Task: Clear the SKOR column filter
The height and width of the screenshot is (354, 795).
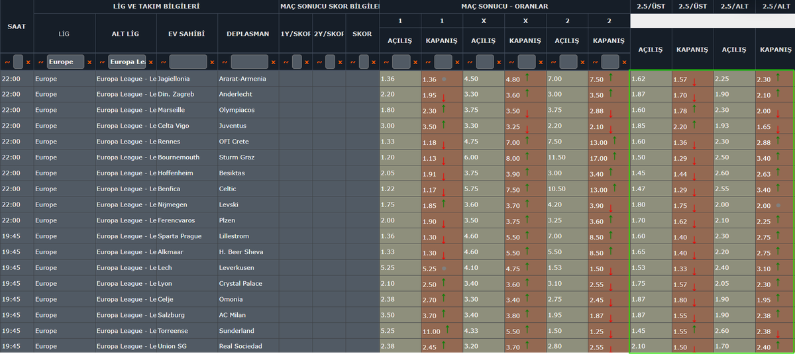Action: pos(374,62)
